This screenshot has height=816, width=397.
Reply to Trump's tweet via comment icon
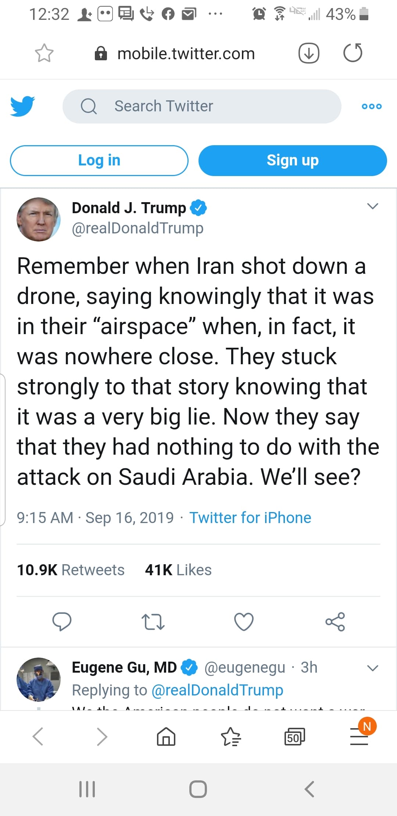[62, 622]
